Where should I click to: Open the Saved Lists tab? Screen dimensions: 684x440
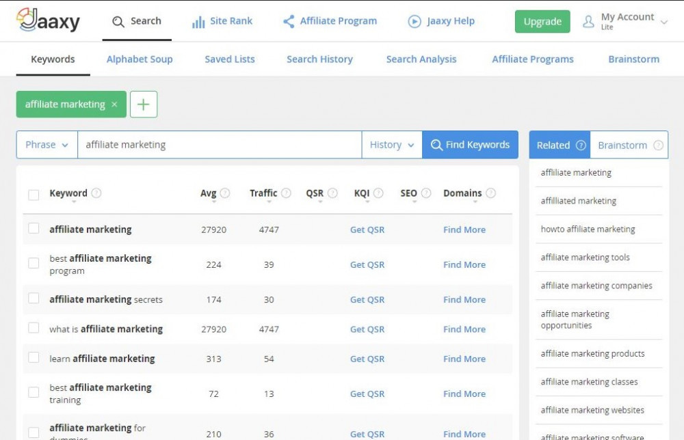pos(230,59)
